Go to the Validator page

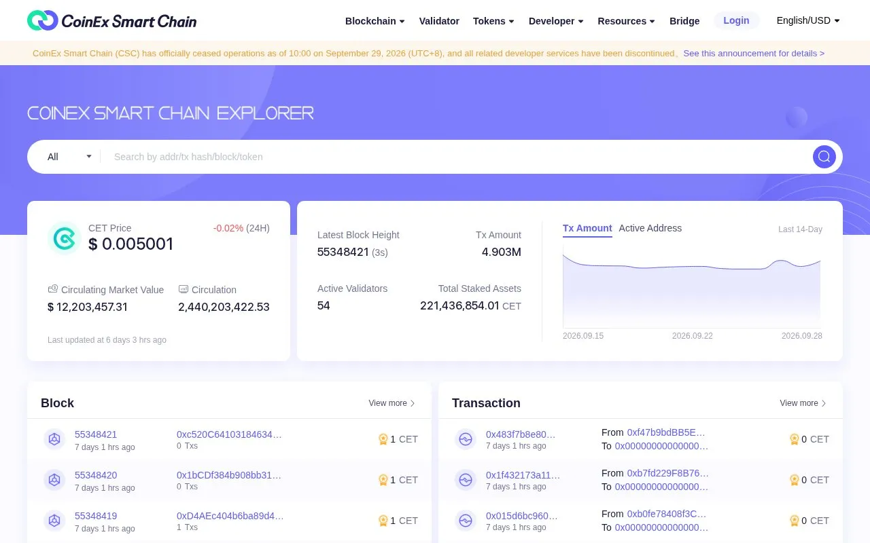coord(439,21)
